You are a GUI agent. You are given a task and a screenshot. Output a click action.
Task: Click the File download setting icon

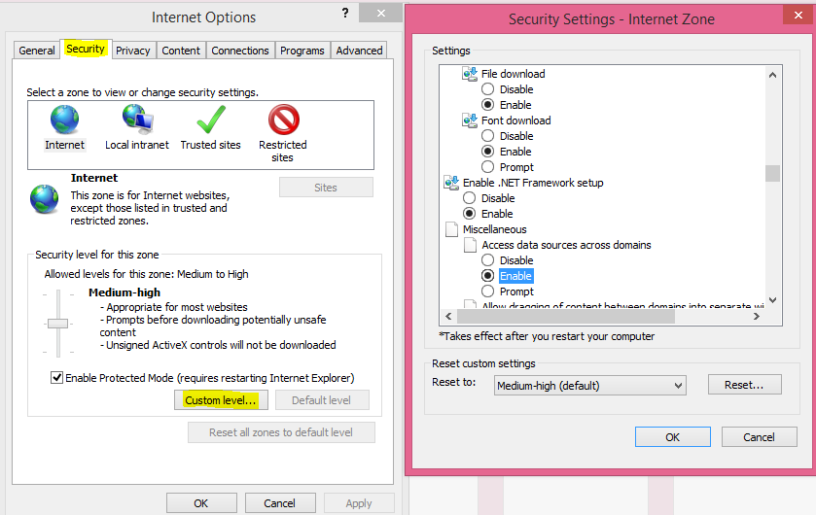pos(471,74)
